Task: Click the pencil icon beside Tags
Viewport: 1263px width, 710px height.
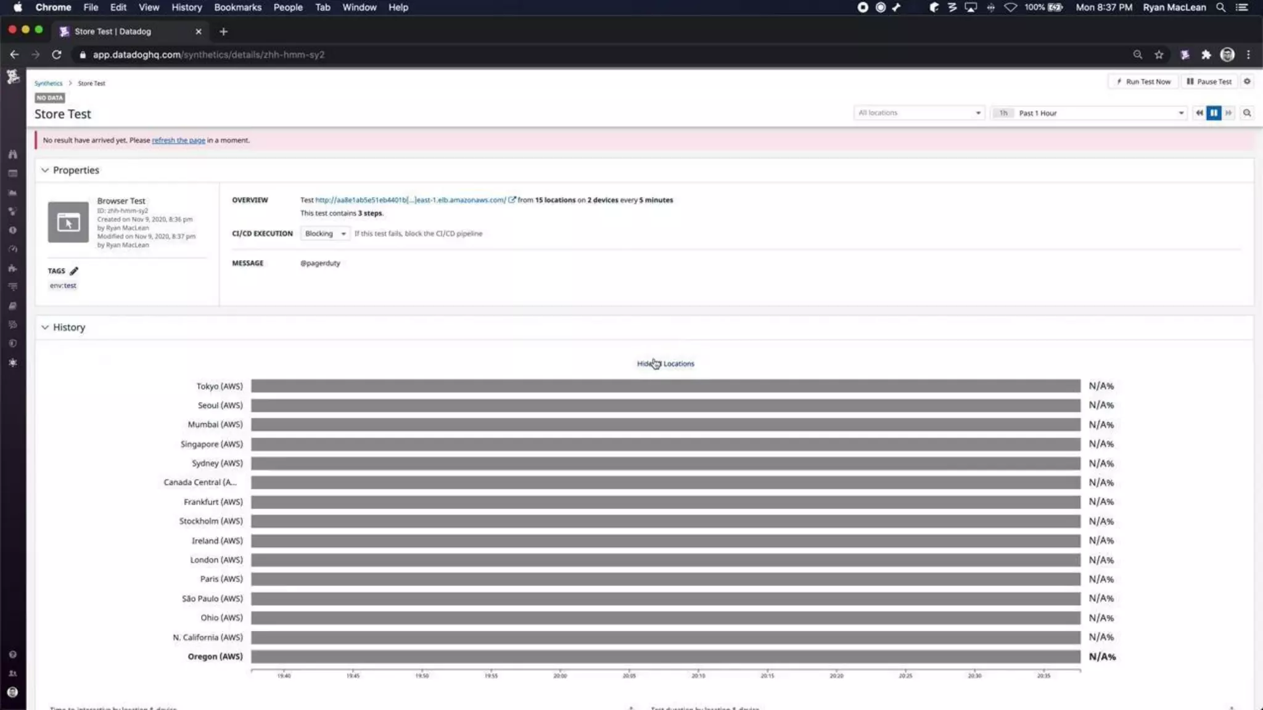Action: tap(74, 271)
